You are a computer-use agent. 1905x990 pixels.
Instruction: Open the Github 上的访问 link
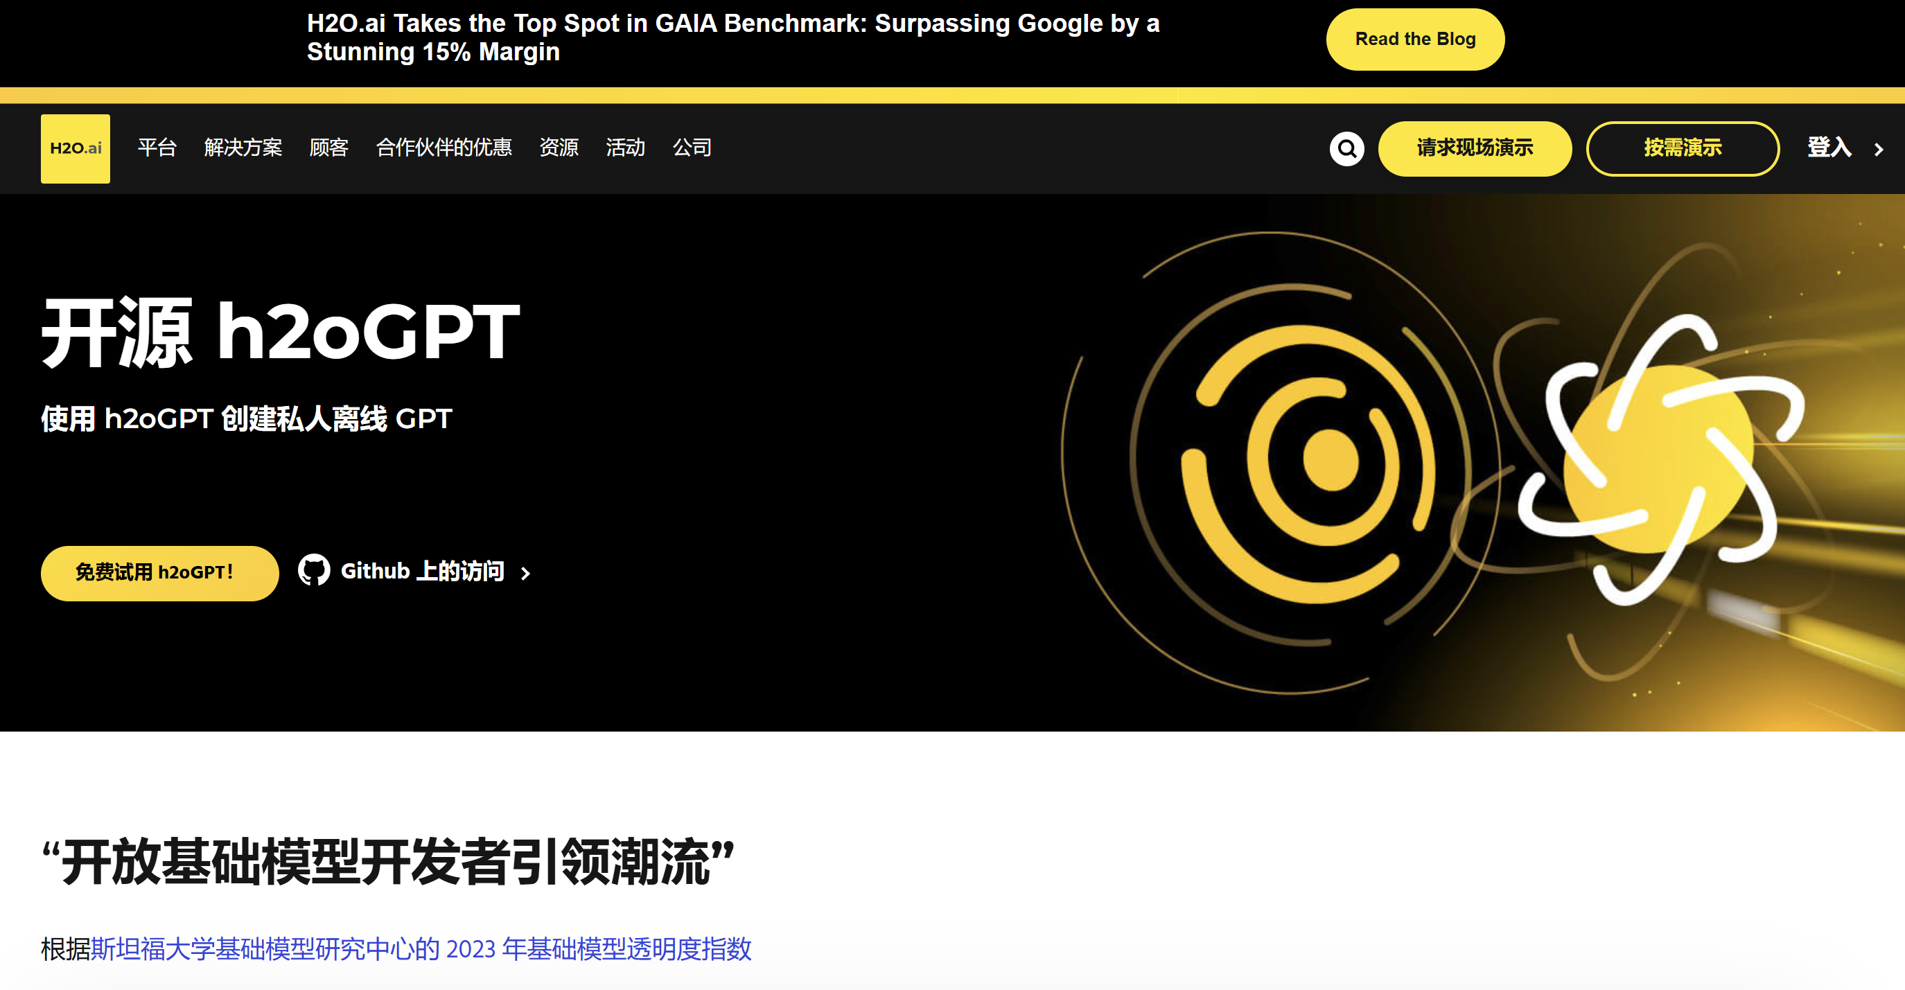(422, 571)
